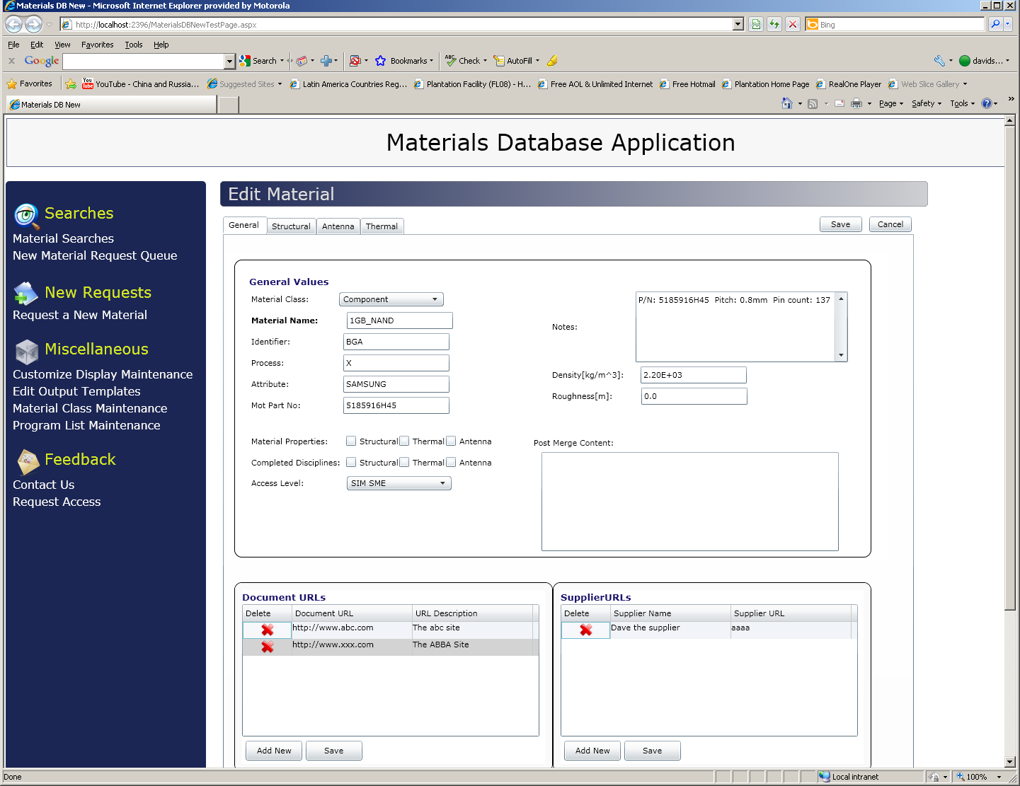Image resolution: width=1020 pixels, height=786 pixels.
Task: Check Thermal under Completed Disciplines
Action: pos(404,462)
